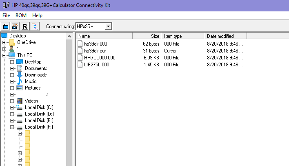Open the Help menu
The width and height of the screenshot is (289, 166).
(x=37, y=15)
